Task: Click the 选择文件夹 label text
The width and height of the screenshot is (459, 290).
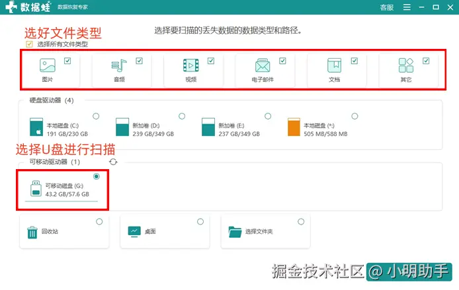Action: [259, 231]
